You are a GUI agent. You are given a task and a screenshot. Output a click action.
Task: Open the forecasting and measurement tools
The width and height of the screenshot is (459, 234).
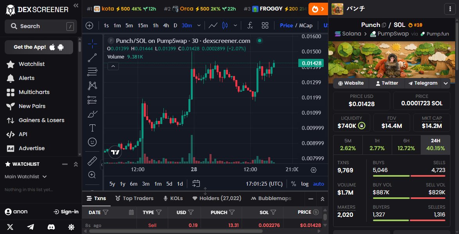(x=92, y=100)
